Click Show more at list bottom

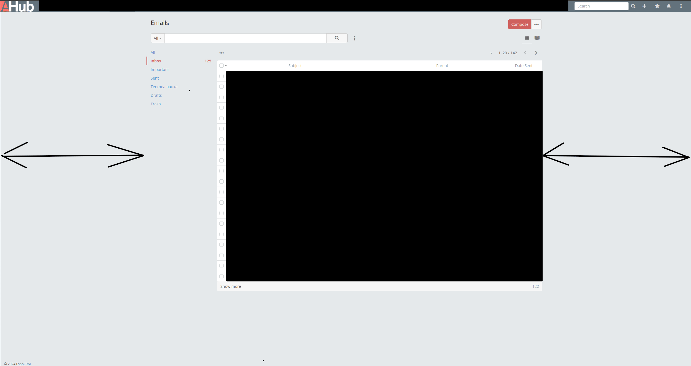point(231,286)
